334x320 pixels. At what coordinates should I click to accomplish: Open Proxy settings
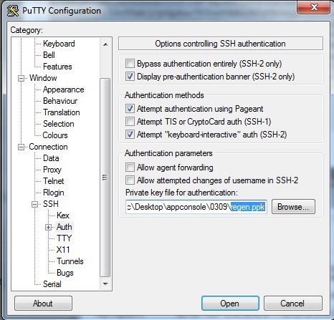(x=52, y=170)
